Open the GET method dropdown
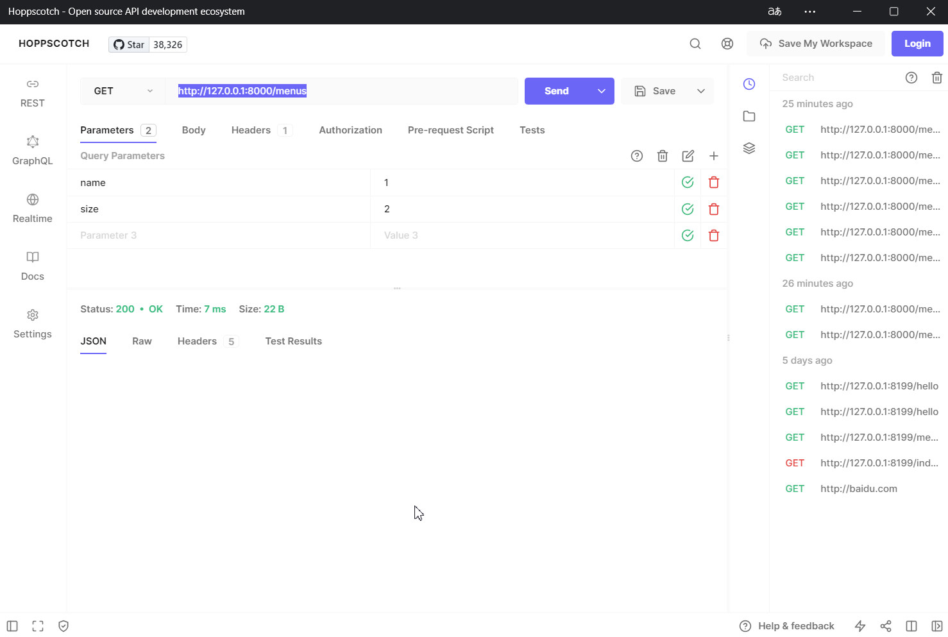The image size is (948, 637). click(123, 91)
